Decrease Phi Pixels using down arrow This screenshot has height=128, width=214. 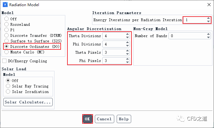click(x=127, y=62)
